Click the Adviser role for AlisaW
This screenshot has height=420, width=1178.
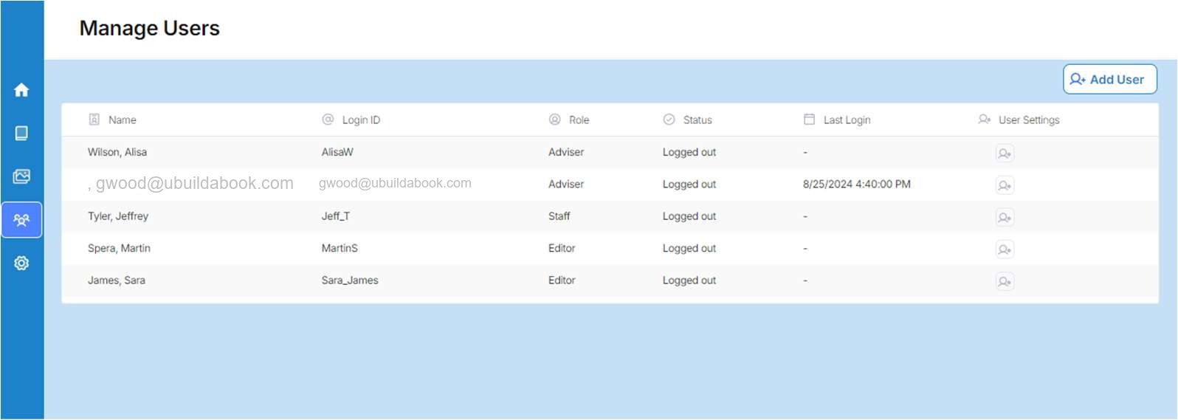(x=566, y=152)
